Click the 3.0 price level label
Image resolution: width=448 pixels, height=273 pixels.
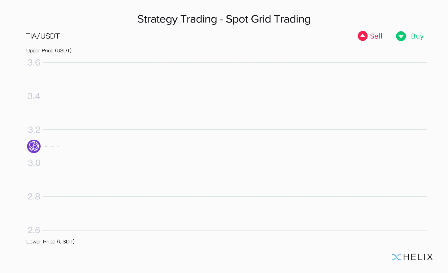[x=34, y=163]
